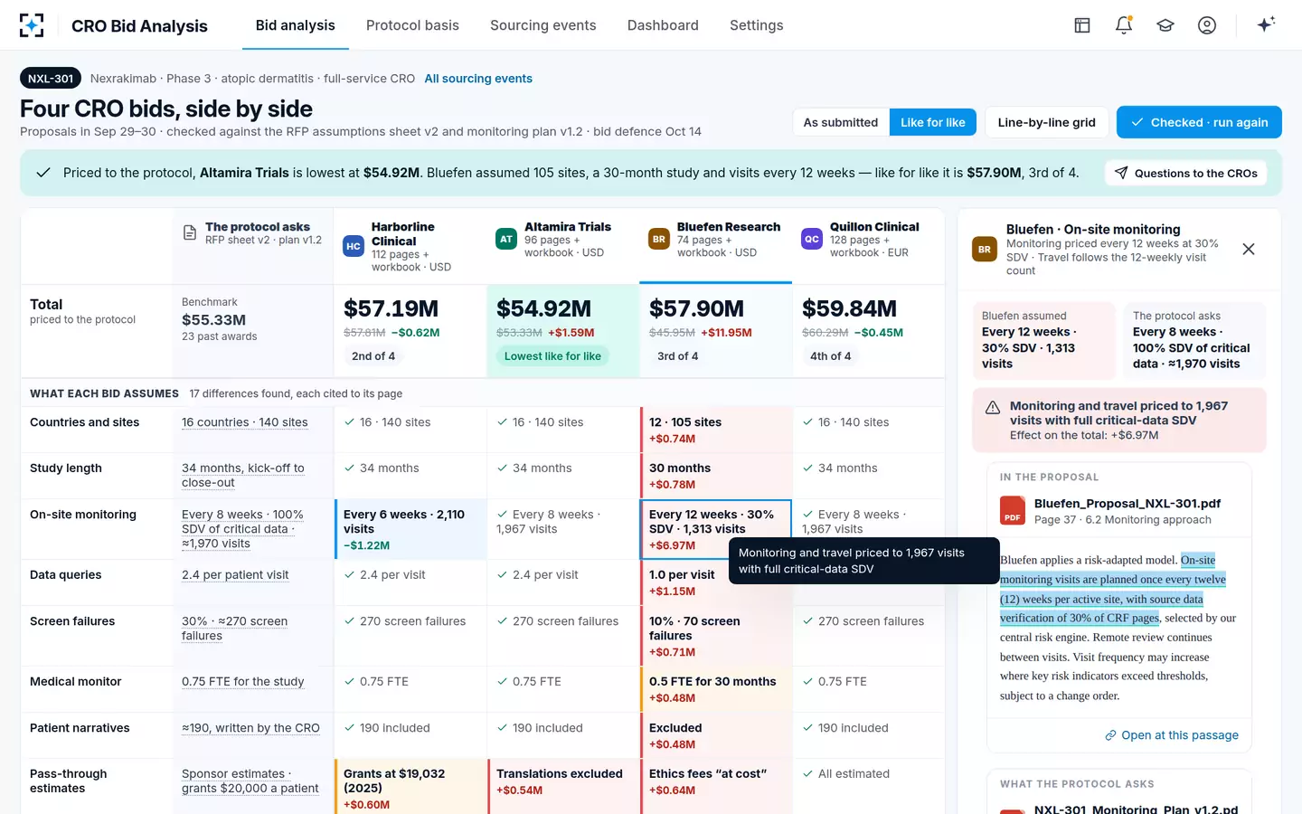Close the Bluefen On-site monitoring panel
Screen dimensions: 1302x814
click(x=1249, y=249)
